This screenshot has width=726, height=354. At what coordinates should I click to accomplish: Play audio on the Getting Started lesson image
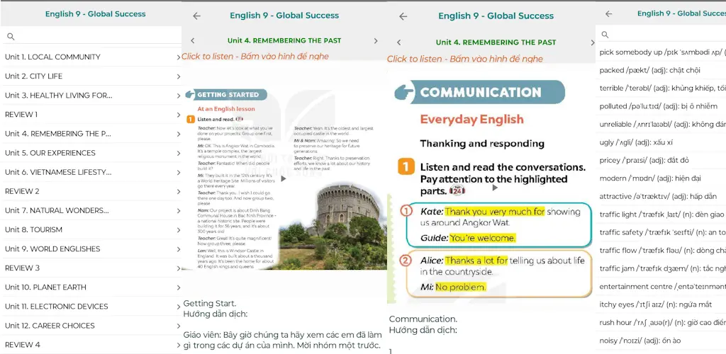pyautogui.click(x=284, y=179)
